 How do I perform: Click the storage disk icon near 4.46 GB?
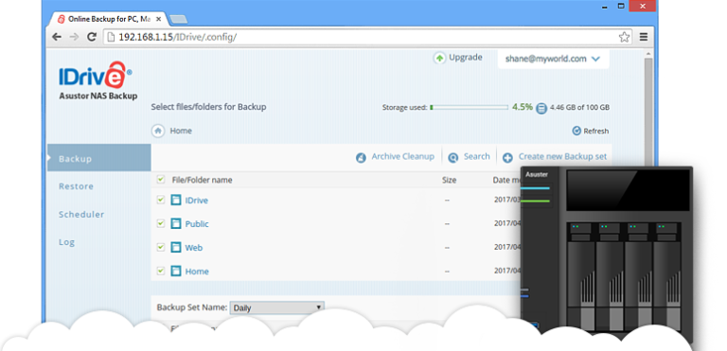541,108
